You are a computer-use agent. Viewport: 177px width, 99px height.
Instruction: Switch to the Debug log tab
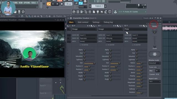[x=108, y=22]
